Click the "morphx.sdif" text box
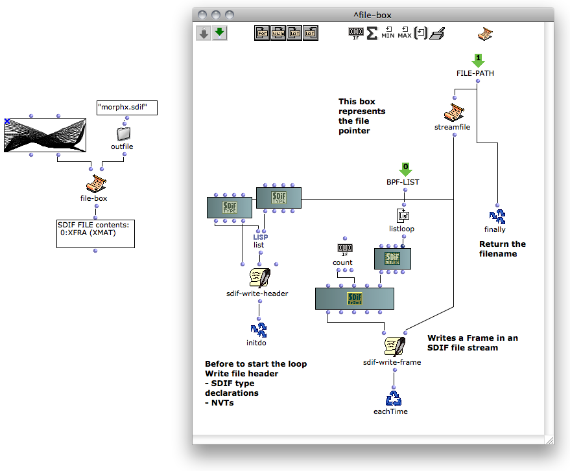Image resolution: width=570 pixels, height=471 pixels. click(x=127, y=108)
